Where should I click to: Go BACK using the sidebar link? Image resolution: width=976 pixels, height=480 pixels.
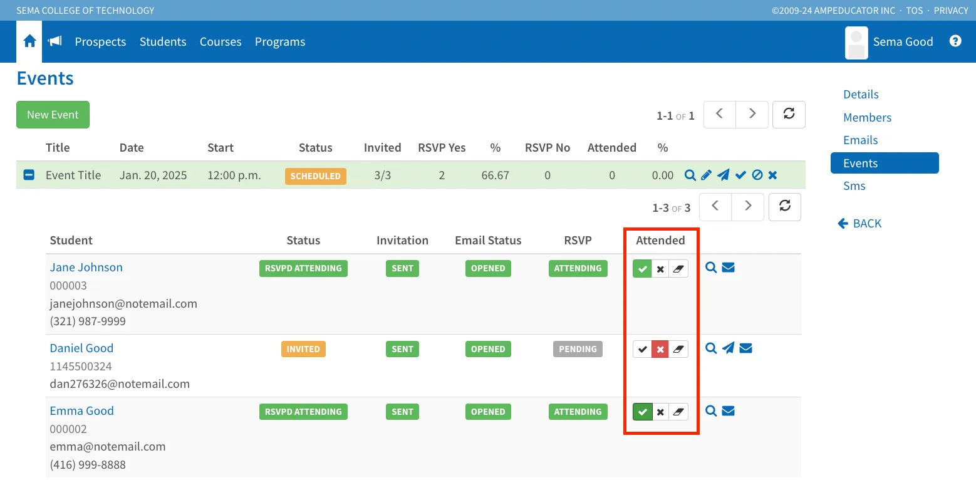(x=859, y=224)
